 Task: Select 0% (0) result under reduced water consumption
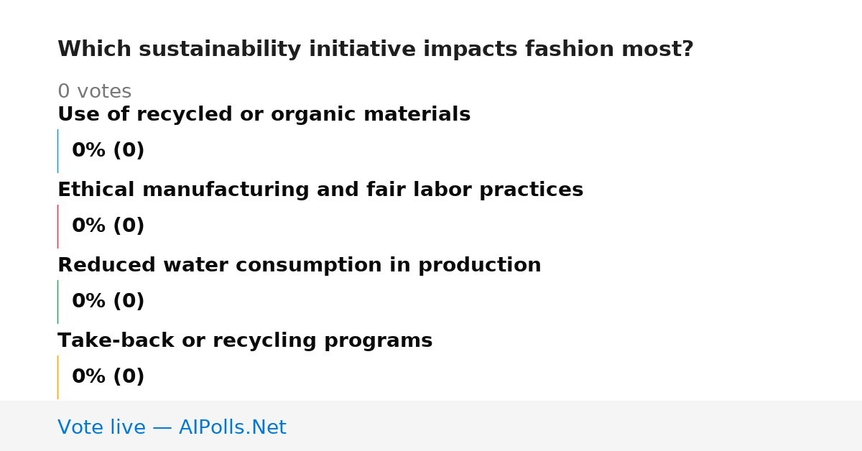point(108,302)
